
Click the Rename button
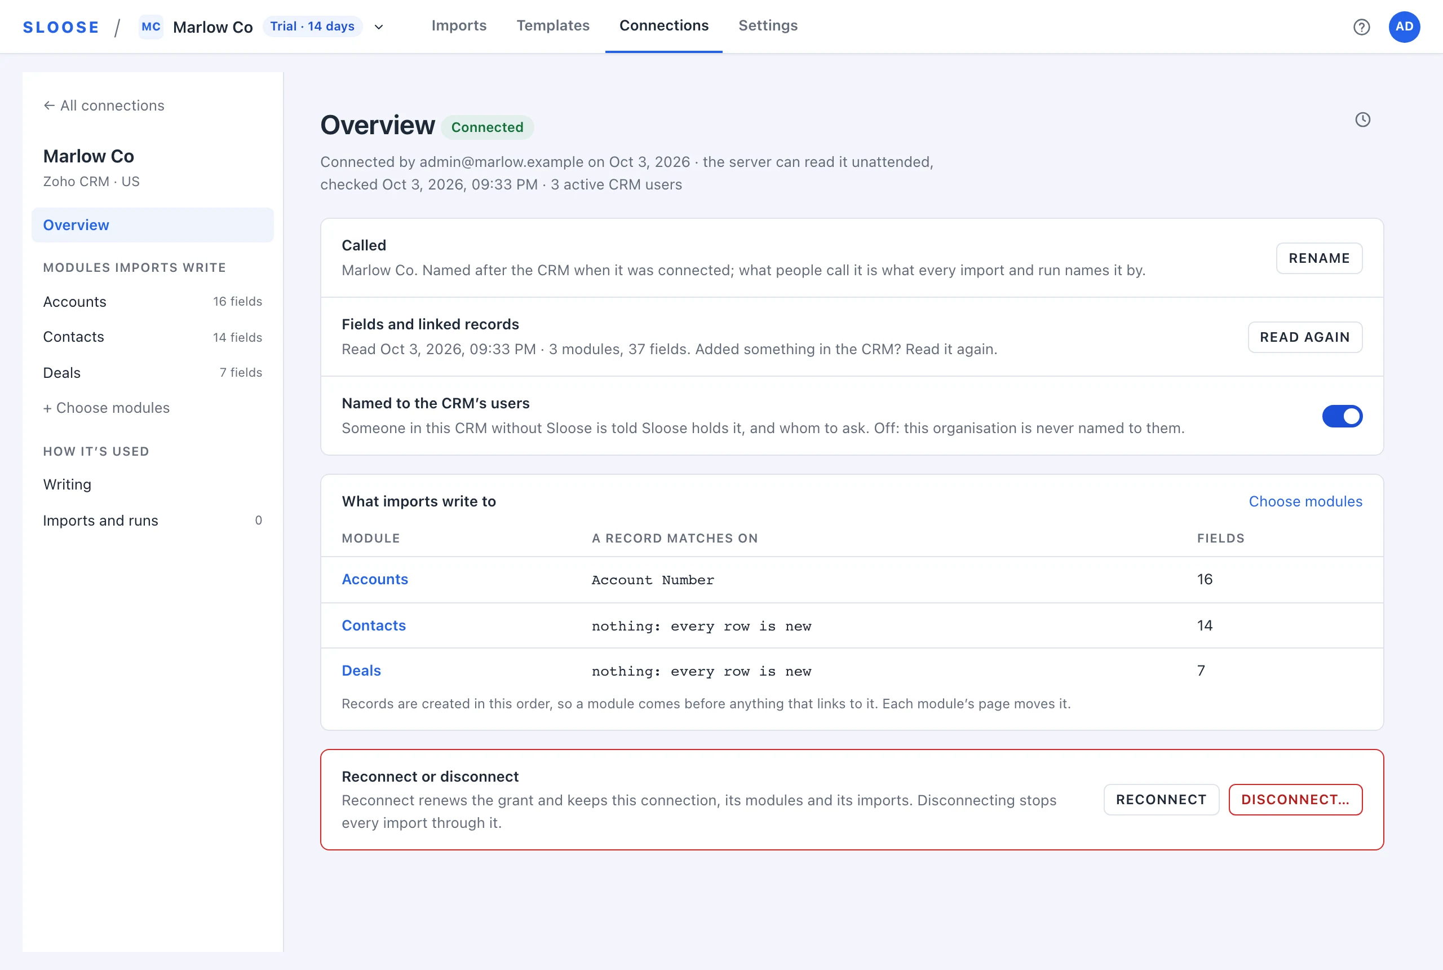[x=1320, y=259]
